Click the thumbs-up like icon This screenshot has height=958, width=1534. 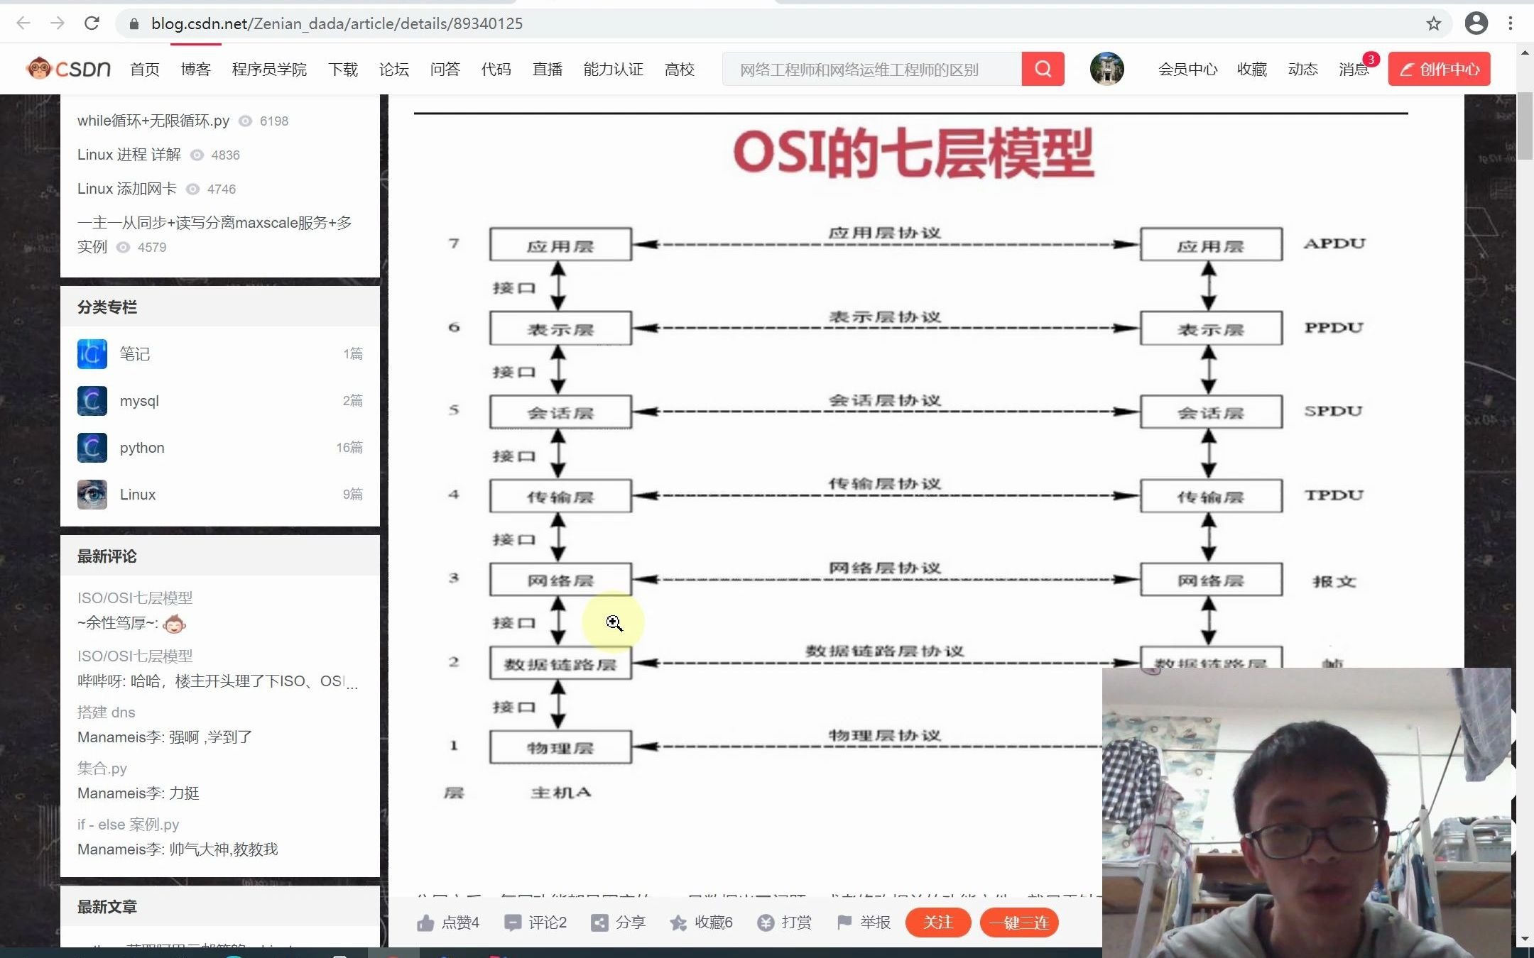point(425,923)
